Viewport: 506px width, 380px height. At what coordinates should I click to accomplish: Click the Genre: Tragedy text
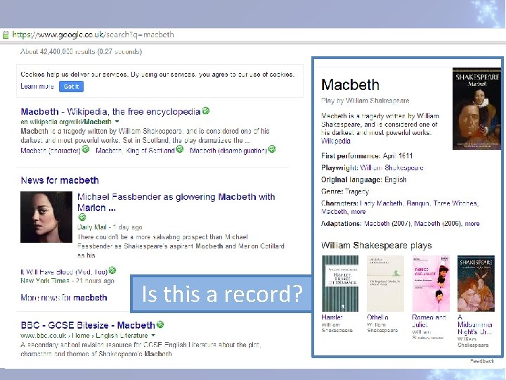[x=345, y=191]
